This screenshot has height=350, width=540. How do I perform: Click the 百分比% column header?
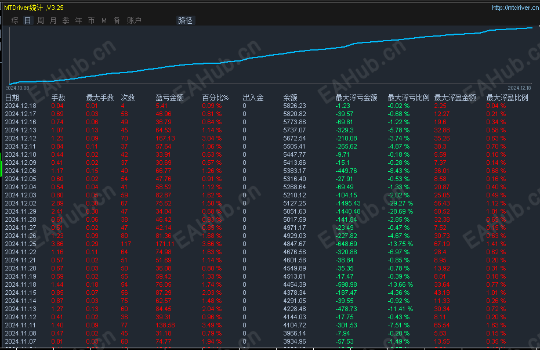(215, 98)
